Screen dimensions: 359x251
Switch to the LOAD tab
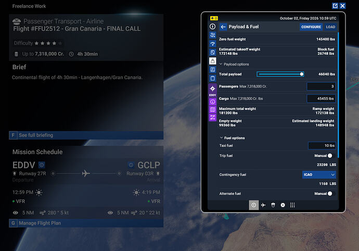click(x=330, y=27)
